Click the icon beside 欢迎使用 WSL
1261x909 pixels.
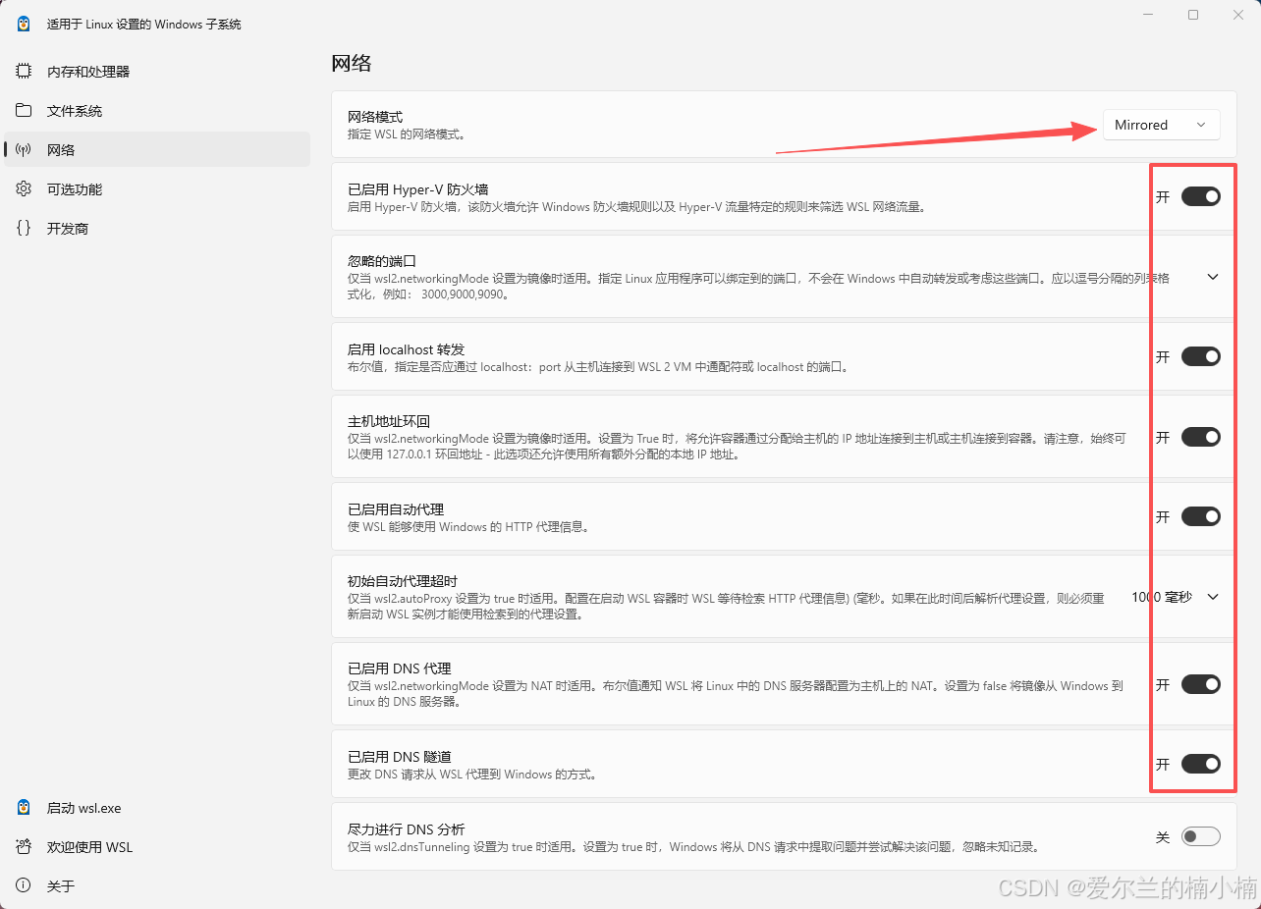point(24,847)
